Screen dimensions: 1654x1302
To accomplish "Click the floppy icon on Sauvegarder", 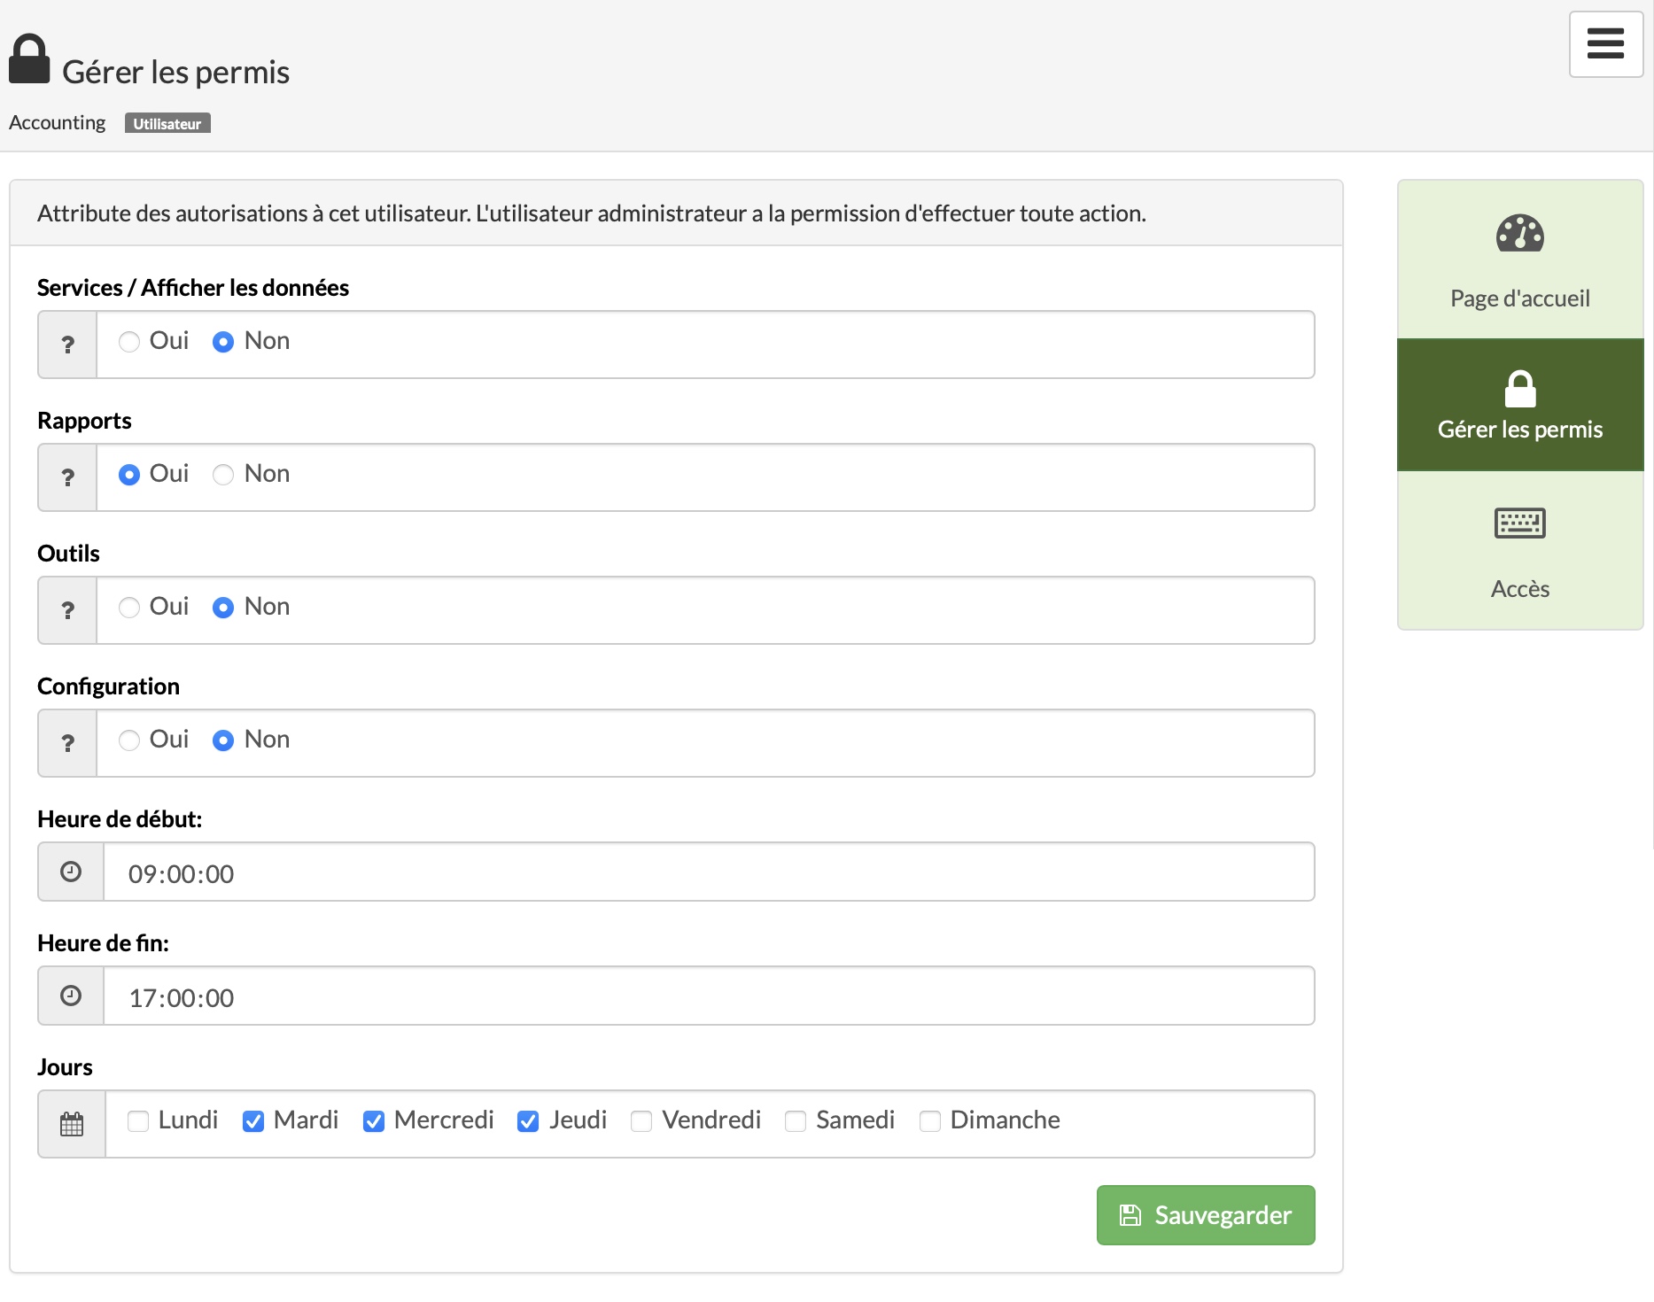I will (x=1130, y=1215).
